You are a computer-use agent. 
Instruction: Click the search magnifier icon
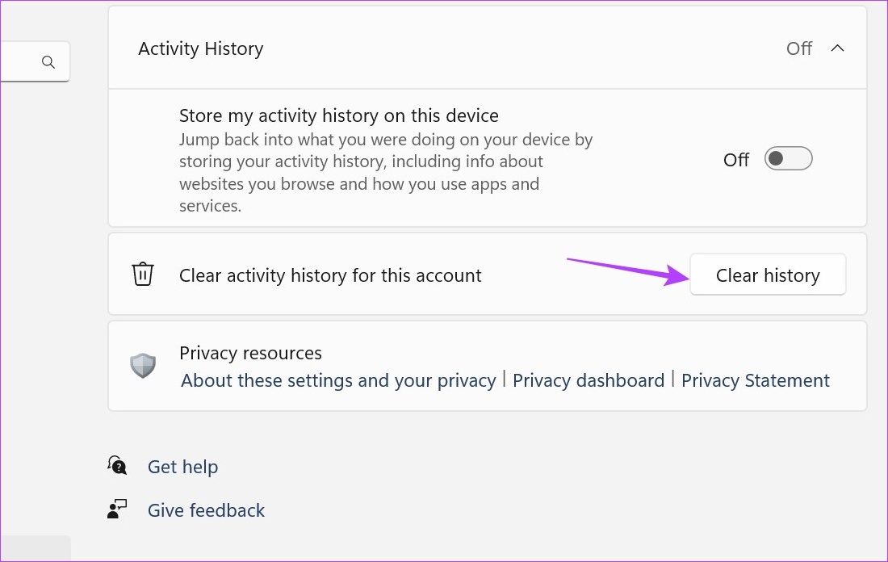tap(48, 61)
